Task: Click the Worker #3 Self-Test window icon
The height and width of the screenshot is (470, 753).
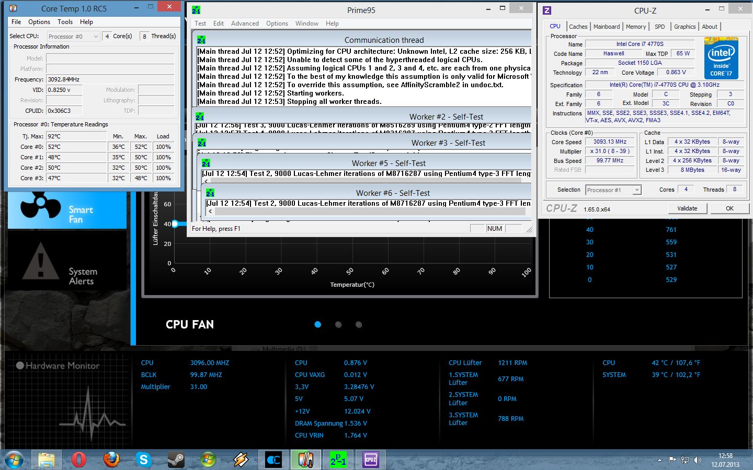Action: [201, 143]
